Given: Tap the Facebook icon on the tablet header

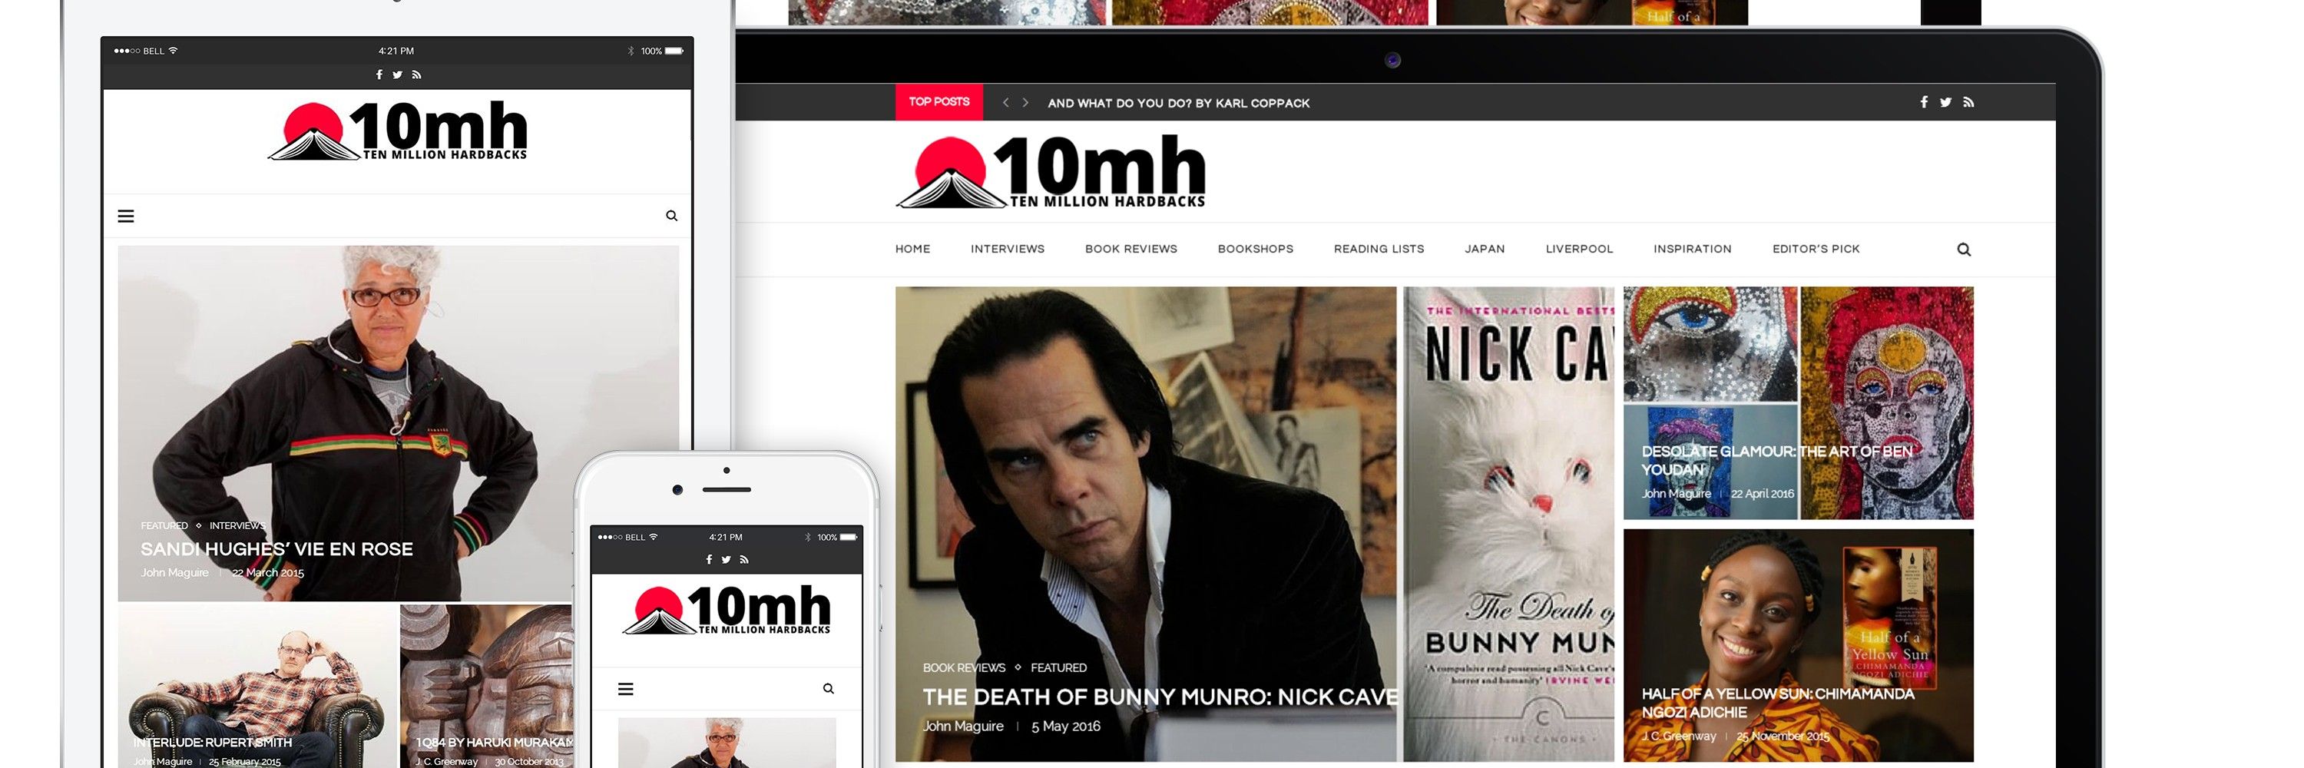Looking at the screenshot, I should (379, 74).
